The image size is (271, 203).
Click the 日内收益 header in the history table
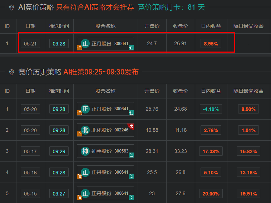click(x=211, y=91)
